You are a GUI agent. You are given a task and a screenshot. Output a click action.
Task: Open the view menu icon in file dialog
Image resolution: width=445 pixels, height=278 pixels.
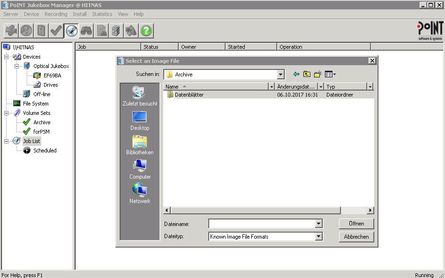pos(330,74)
